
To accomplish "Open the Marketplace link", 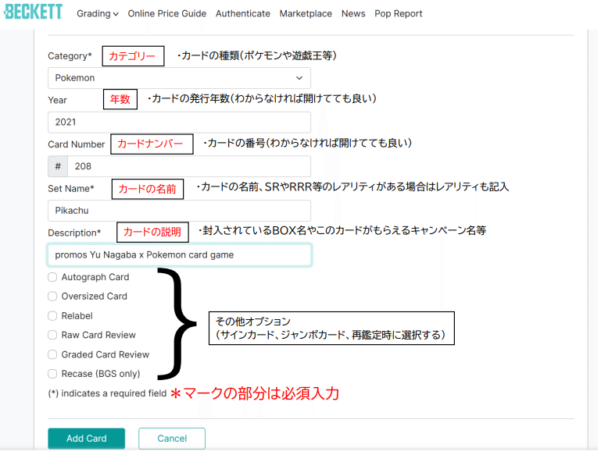I will (x=306, y=14).
